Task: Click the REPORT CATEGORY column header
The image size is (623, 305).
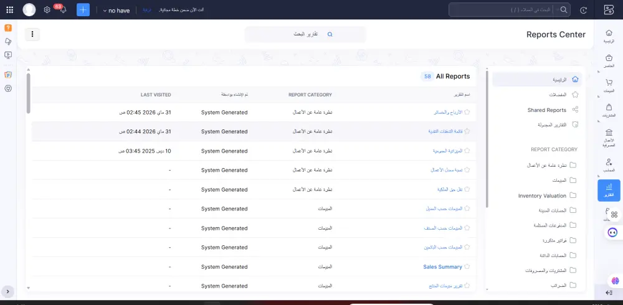Action: click(x=310, y=95)
